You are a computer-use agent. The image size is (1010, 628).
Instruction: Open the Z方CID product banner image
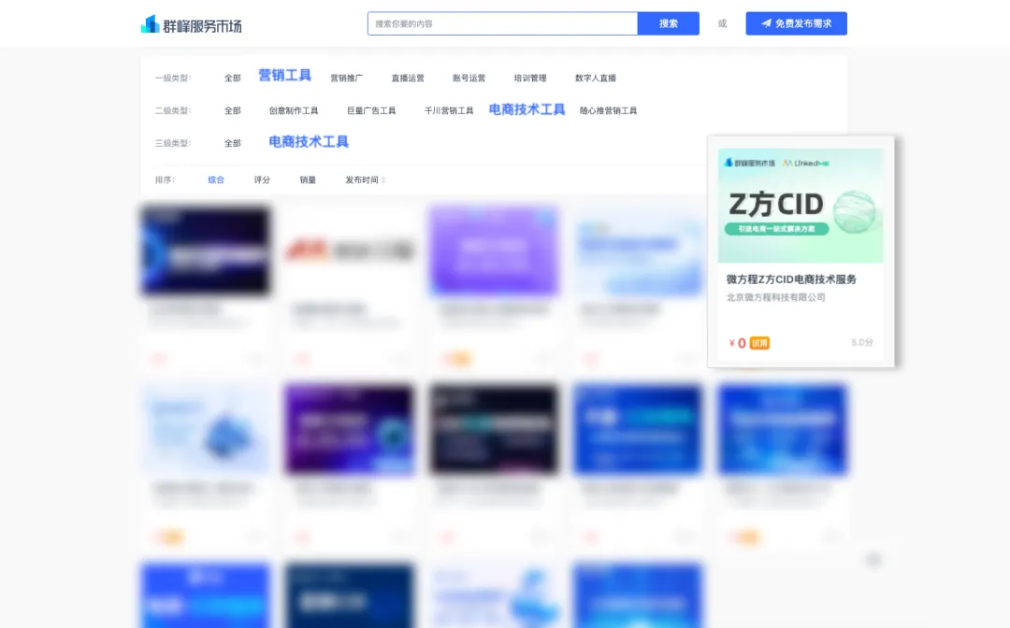801,206
